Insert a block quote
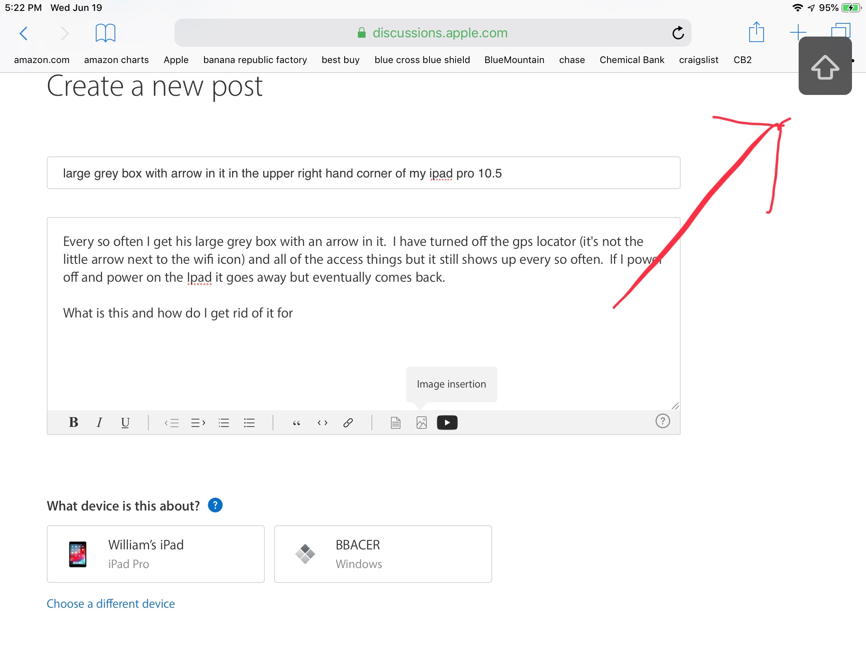 click(296, 423)
